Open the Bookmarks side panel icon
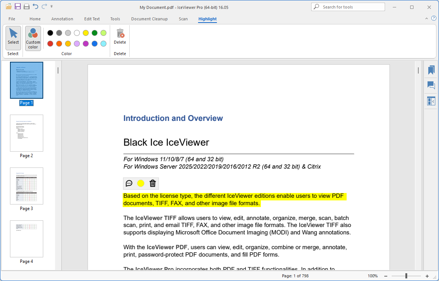The image size is (439, 281). [x=431, y=70]
